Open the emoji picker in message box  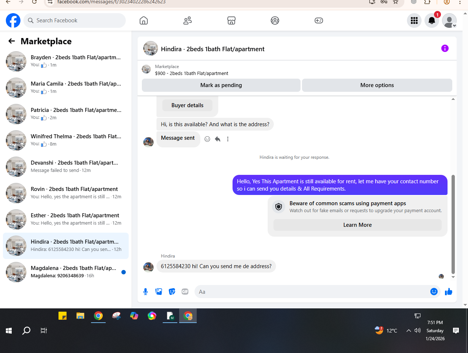coord(434,292)
